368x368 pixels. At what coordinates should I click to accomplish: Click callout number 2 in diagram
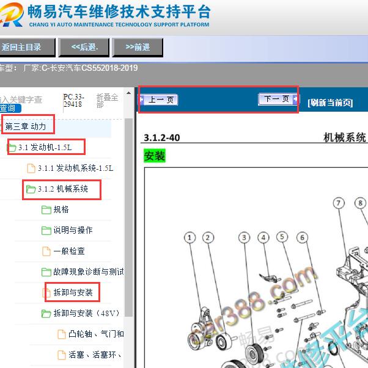(x=208, y=238)
